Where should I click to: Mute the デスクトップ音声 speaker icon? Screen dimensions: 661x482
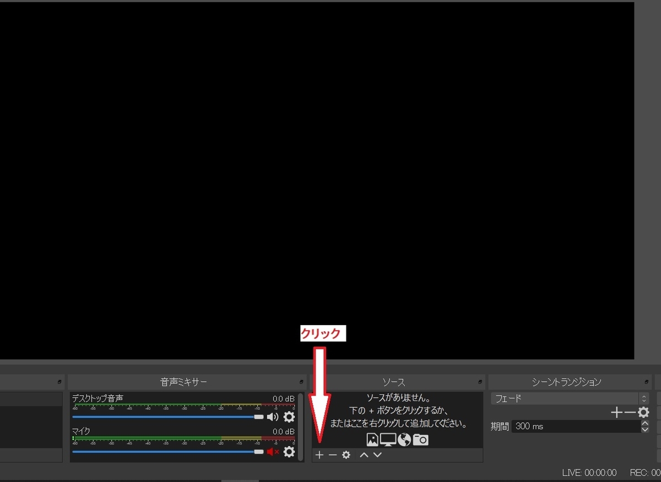(x=273, y=417)
